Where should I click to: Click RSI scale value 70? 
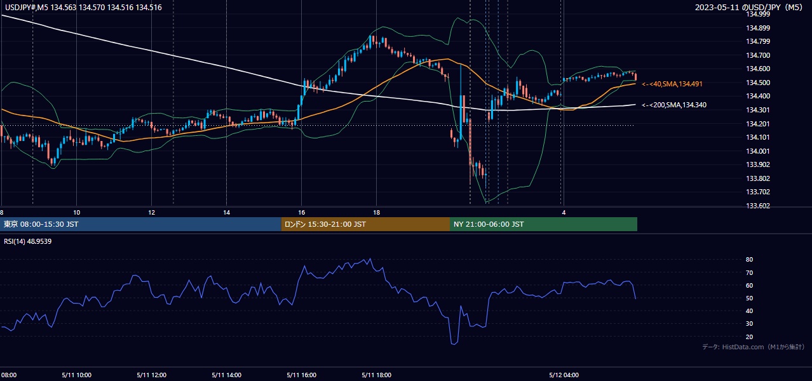(749, 272)
